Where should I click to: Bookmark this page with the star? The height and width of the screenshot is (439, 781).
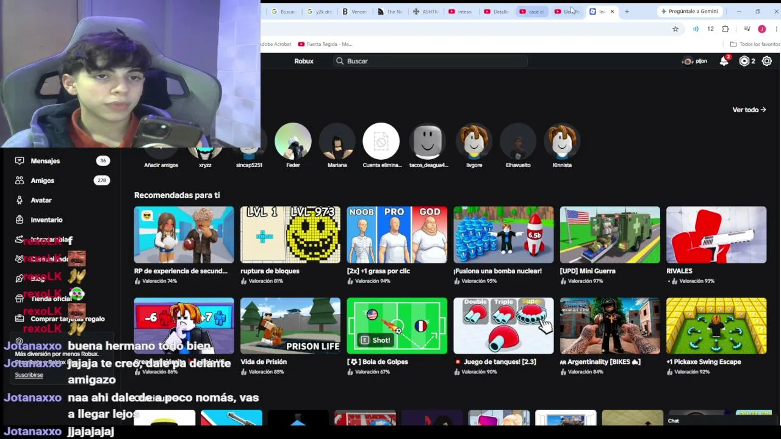pos(675,29)
